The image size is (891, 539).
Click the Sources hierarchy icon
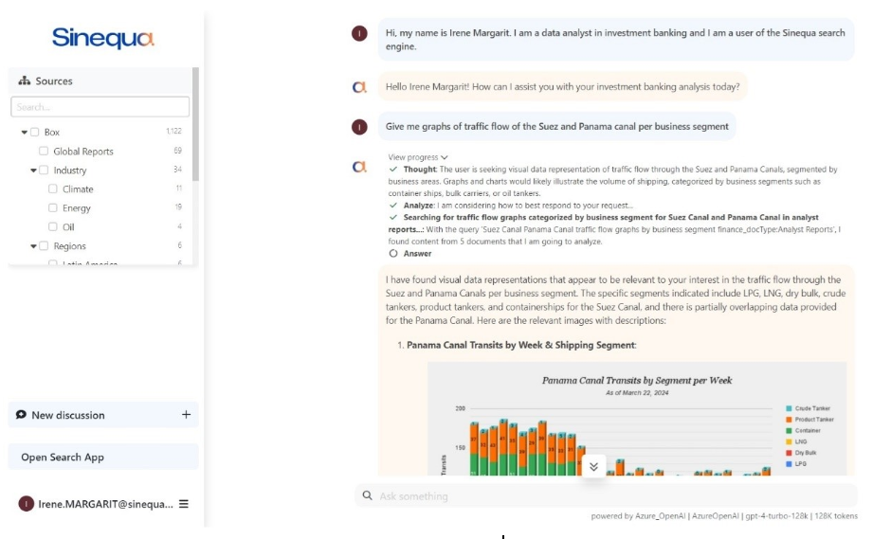[24, 81]
